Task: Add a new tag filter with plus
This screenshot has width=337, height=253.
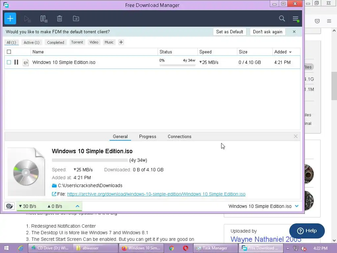Action: pos(121,42)
